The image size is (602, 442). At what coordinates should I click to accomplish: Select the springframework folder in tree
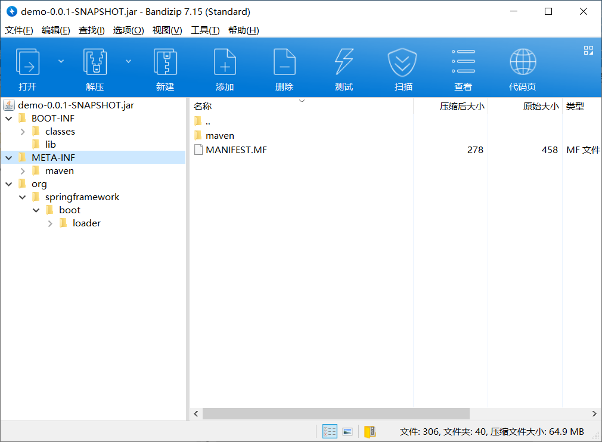(x=82, y=197)
